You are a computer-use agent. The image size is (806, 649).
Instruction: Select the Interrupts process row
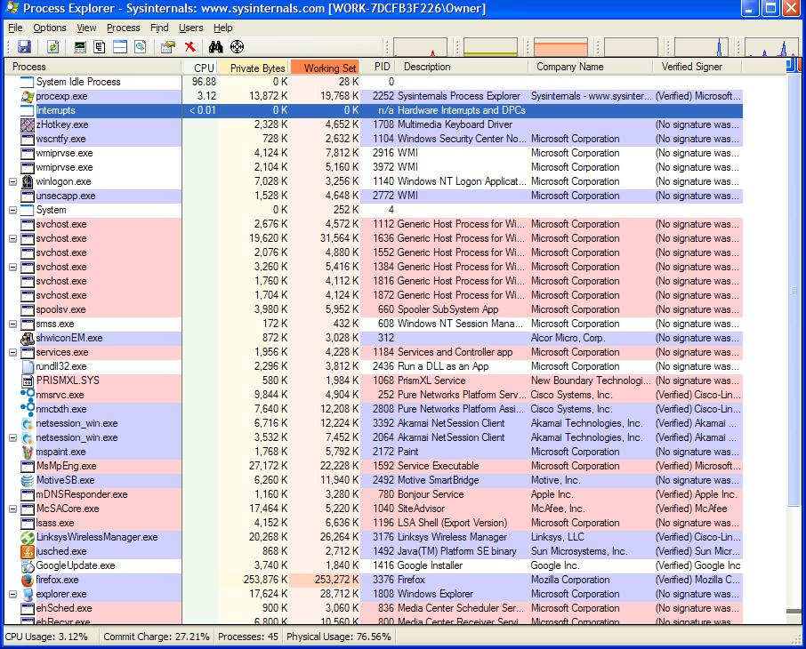pyautogui.click(x=374, y=110)
